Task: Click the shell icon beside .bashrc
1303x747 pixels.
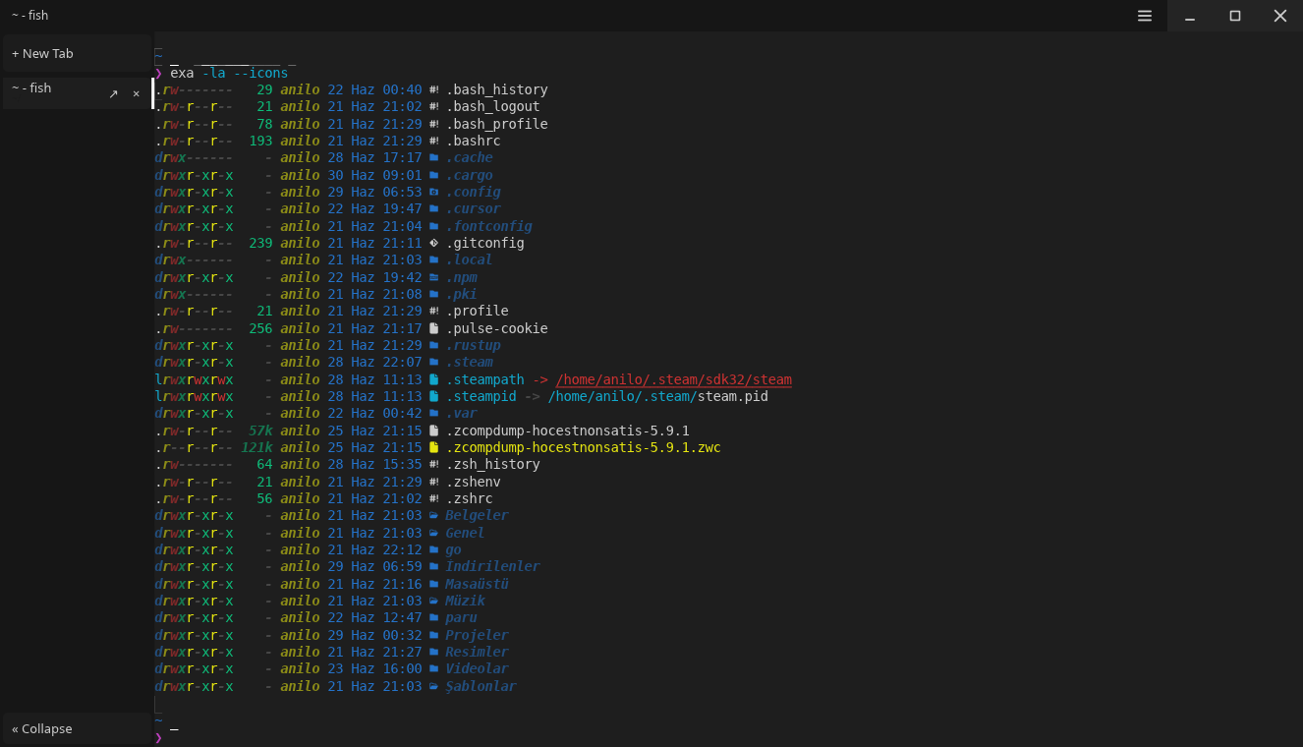Action: [433, 141]
